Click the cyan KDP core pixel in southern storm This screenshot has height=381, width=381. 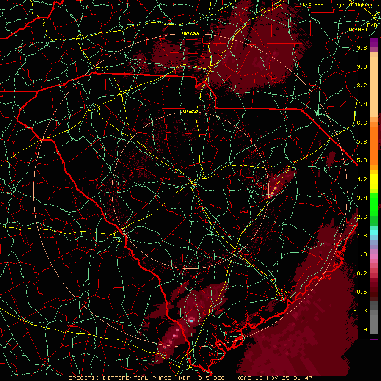click(x=191, y=321)
